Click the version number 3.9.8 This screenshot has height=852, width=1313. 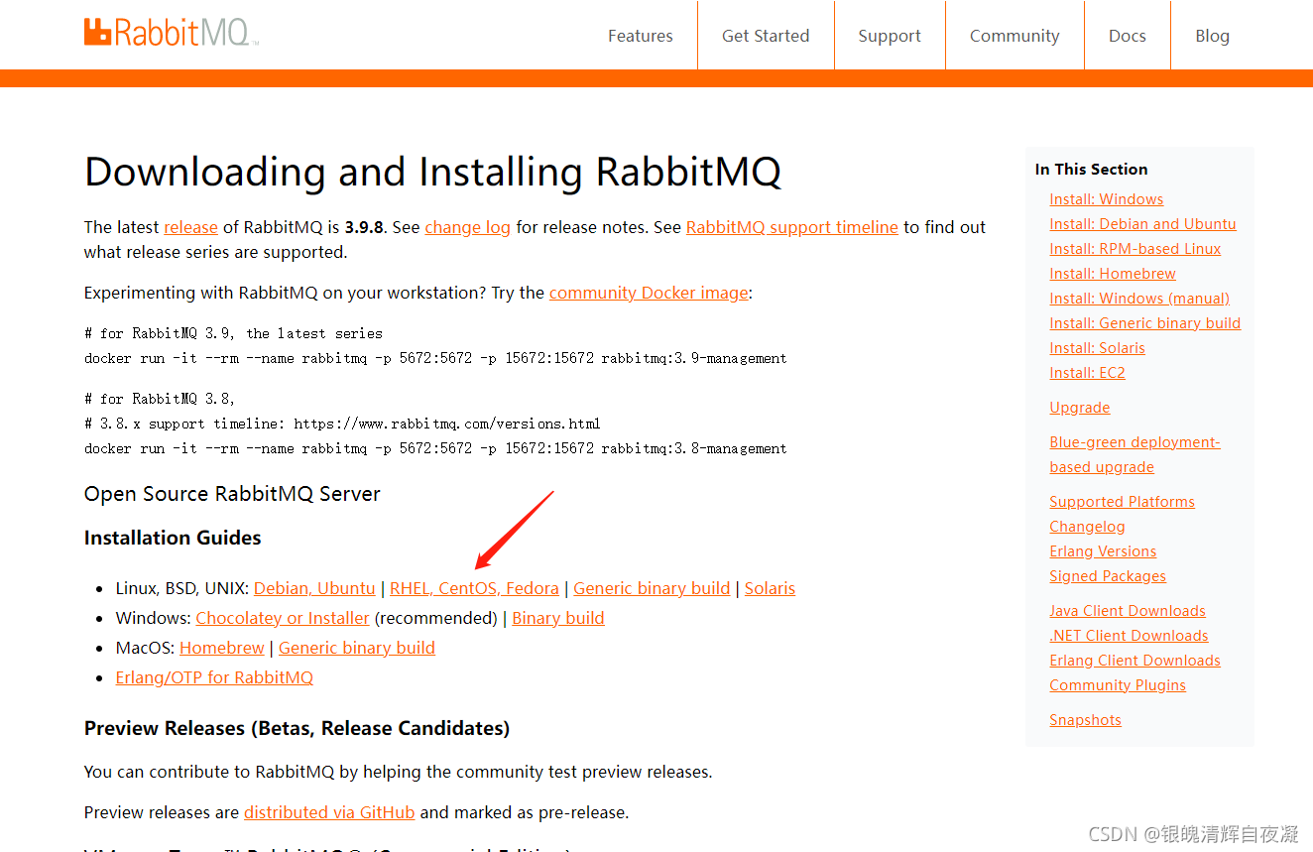pyautogui.click(x=366, y=227)
